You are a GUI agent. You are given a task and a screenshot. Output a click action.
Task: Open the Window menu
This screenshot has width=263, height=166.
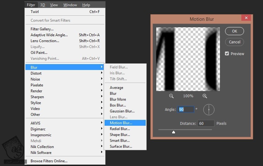tap(70, 5)
